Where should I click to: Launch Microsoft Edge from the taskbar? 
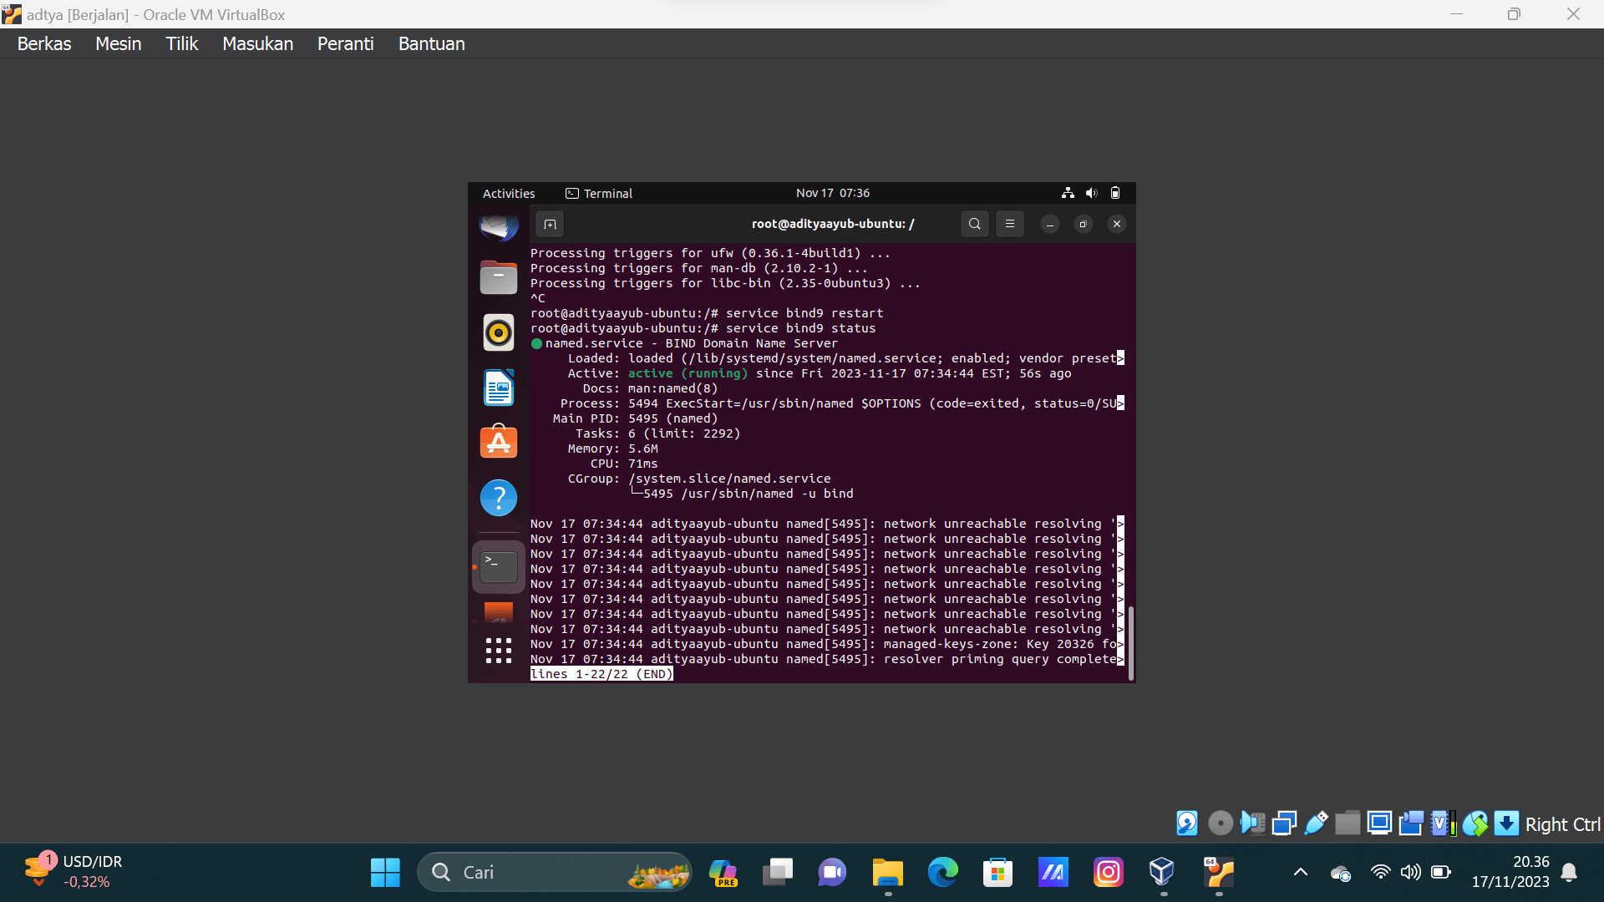[943, 872]
